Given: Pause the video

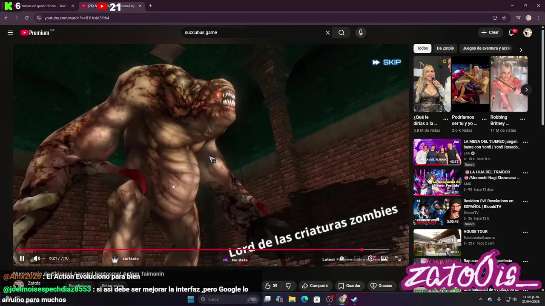Looking at the screenshot, I should 22,258.
